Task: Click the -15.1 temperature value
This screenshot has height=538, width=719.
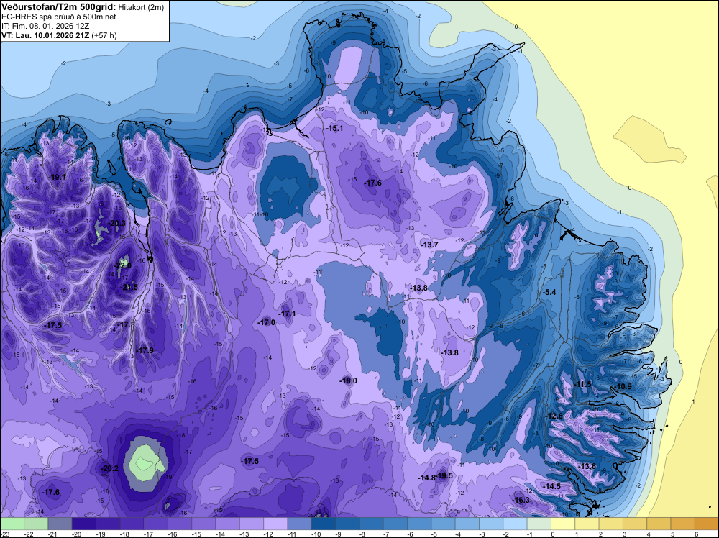Action: click(x=335, y=129)
